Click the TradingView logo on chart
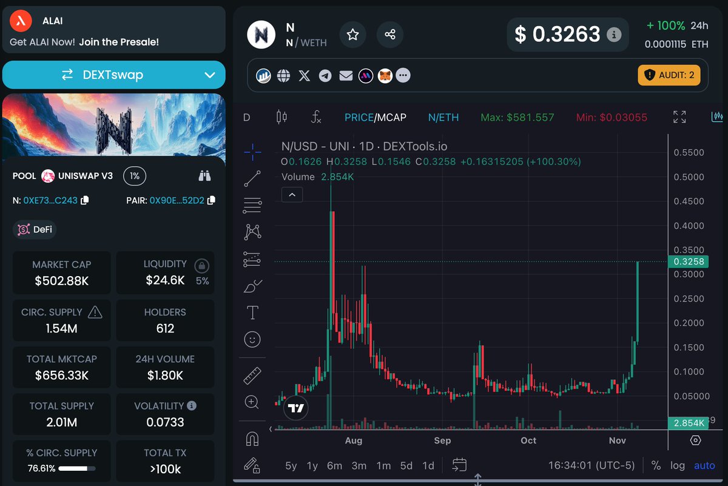The image size is (728, 486). (x=296, y=408)
